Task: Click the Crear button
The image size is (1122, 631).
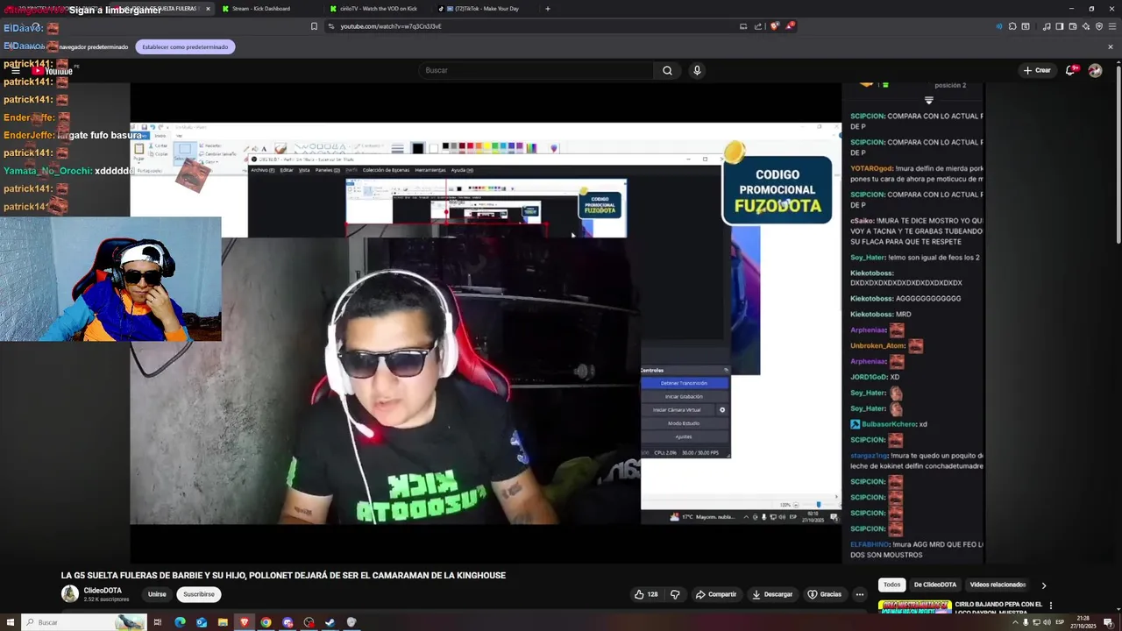Action: click(x=1037, y=70)
